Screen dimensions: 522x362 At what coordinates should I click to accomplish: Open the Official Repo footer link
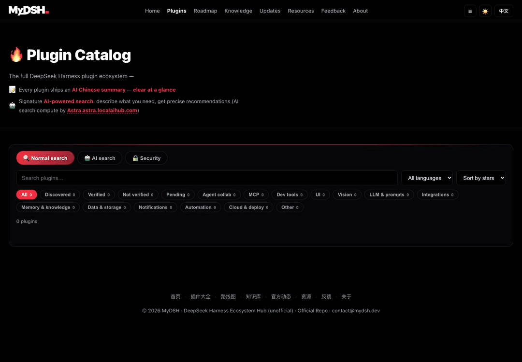click(312, 310)
